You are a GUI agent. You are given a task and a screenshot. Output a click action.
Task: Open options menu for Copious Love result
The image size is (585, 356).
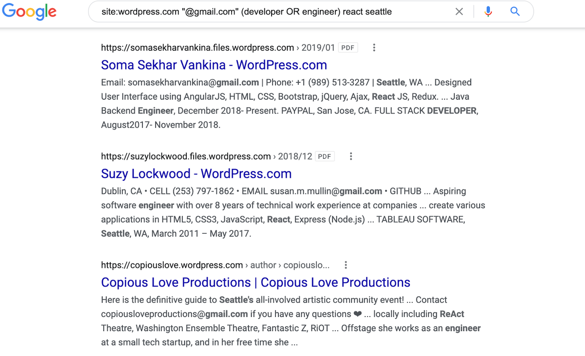click(x=346, y=265)
